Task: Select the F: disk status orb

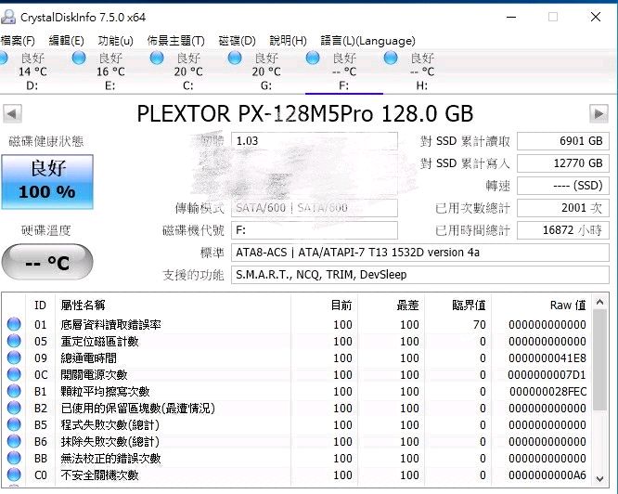Action: [313, 58]
